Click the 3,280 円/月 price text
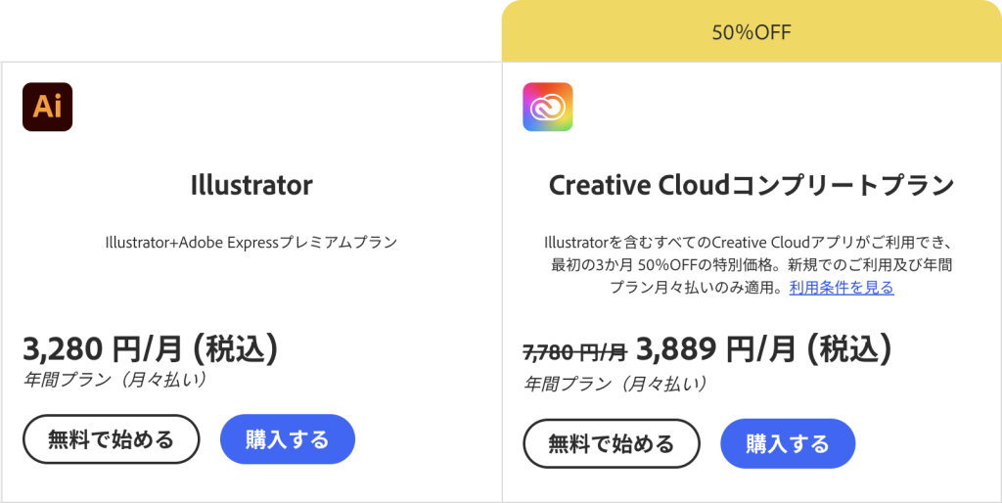 (x=106, y=349)
